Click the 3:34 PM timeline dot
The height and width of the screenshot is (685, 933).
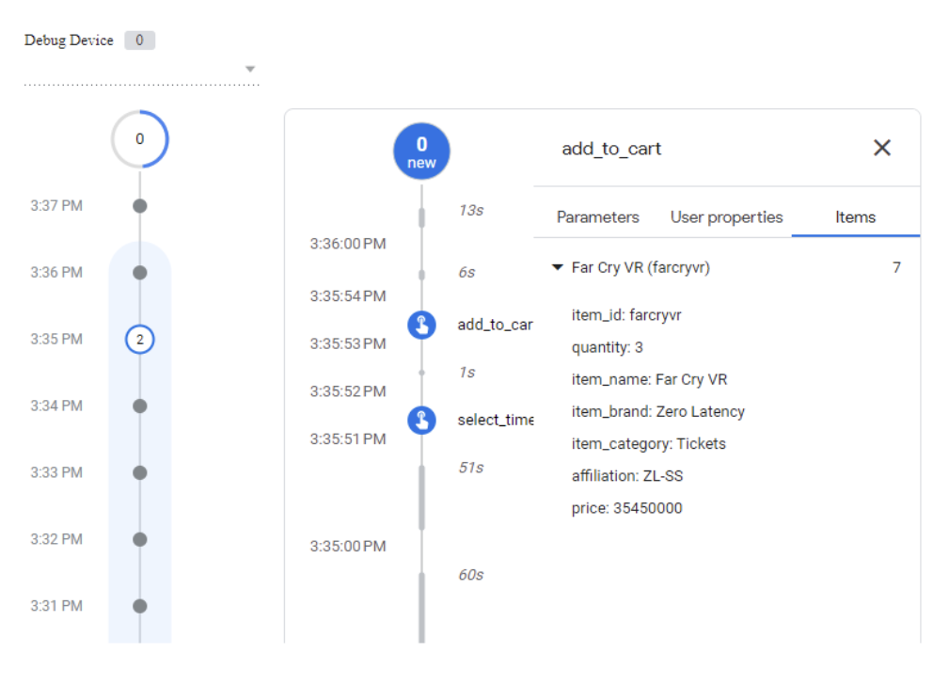[x=140, y=406]
